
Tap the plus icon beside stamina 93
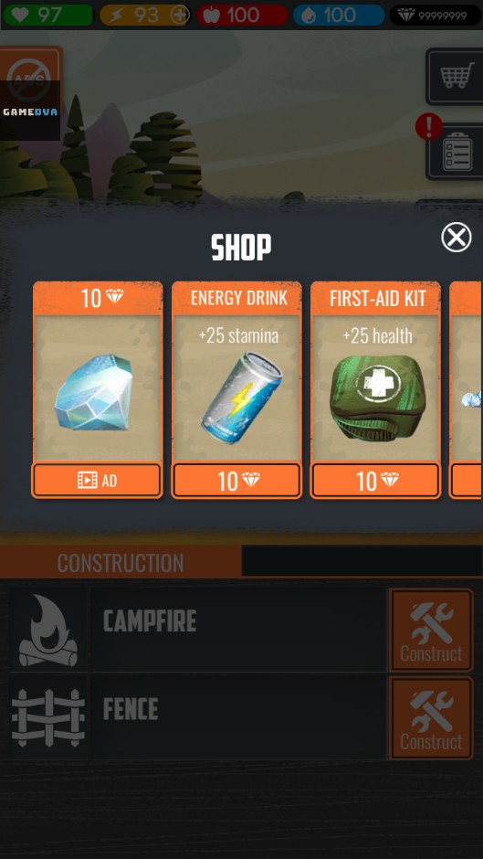[179, 16]
